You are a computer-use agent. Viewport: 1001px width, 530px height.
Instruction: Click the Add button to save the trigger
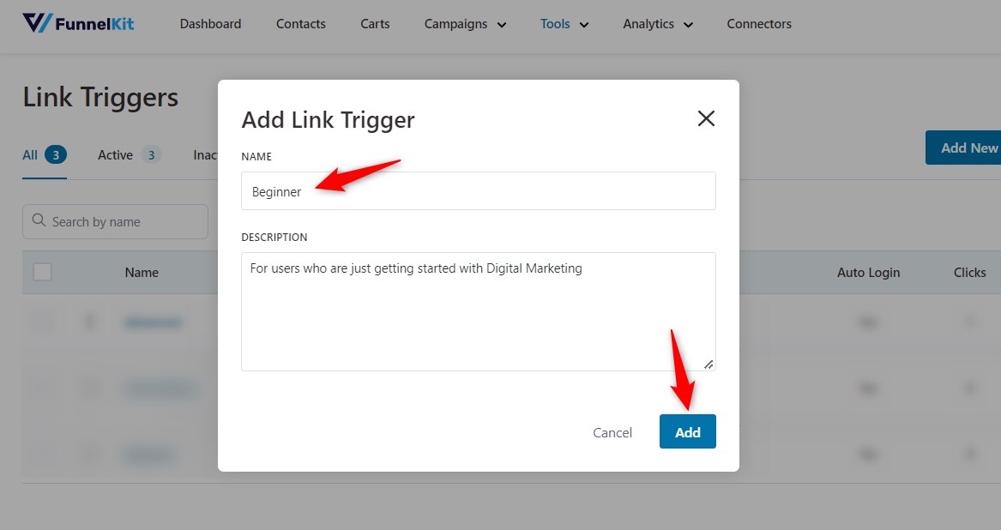687,431
